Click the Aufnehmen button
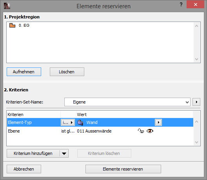The height and width of the screenshot is (180, 207). coord(24,72)
